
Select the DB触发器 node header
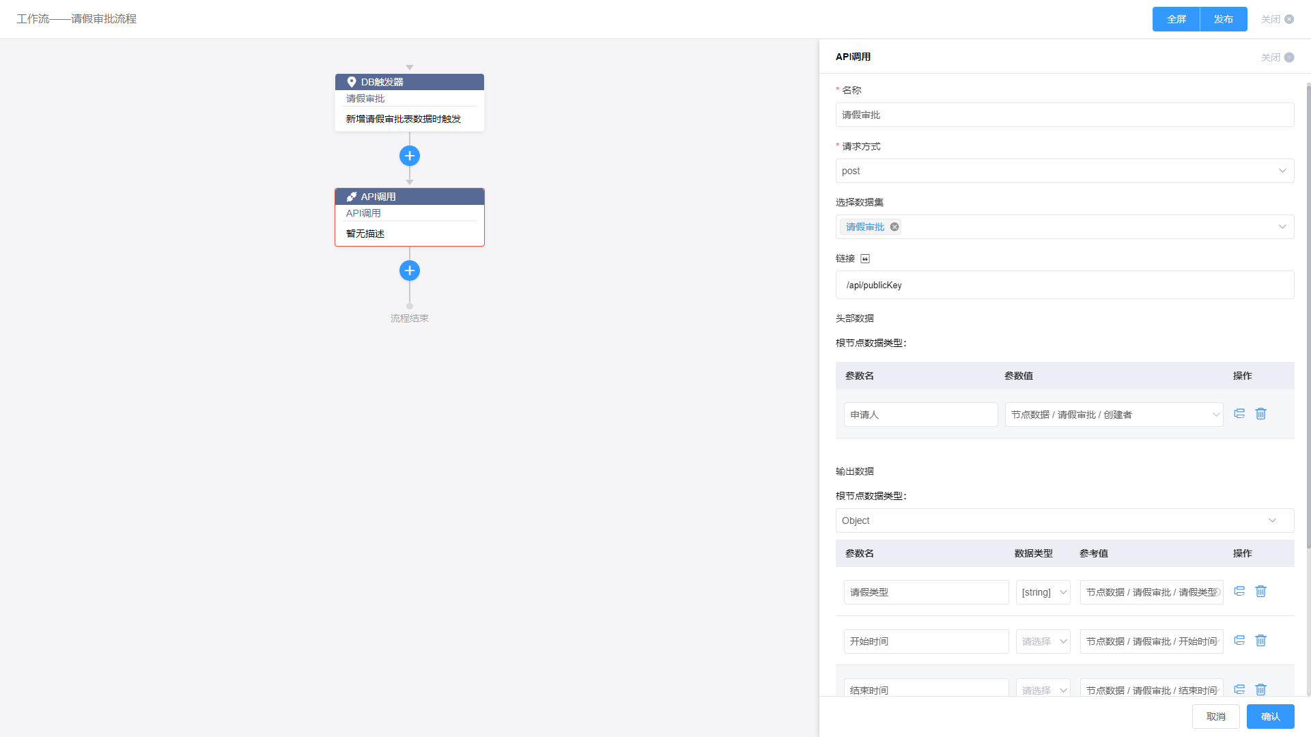point(410,82)
